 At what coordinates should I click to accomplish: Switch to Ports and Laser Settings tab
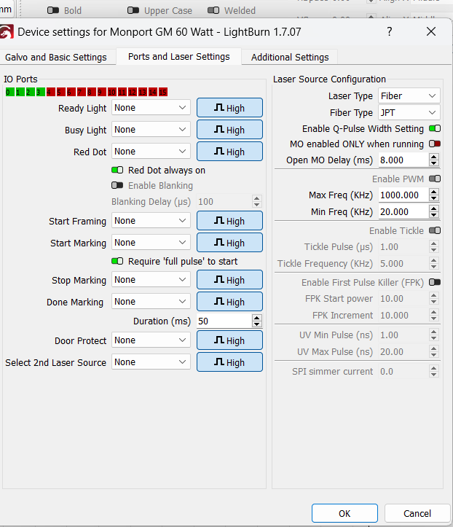click(179, 56)
